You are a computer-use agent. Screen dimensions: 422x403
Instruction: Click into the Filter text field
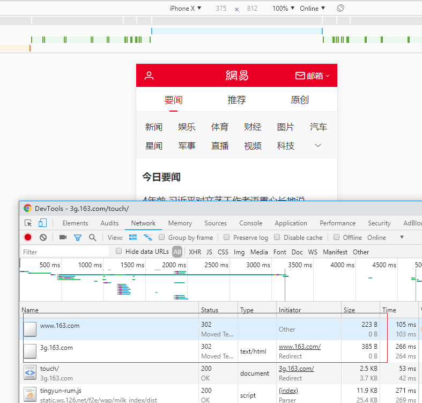65,252
